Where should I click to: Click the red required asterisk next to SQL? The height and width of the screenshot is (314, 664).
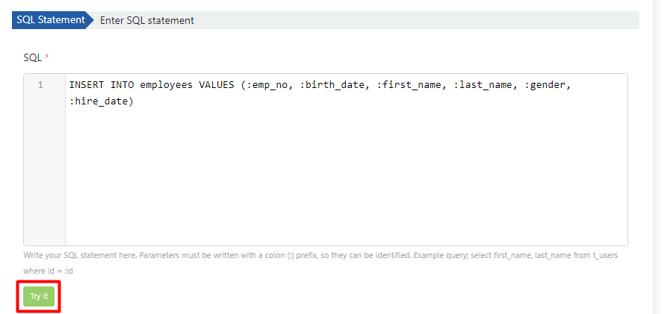coord(47,57)
